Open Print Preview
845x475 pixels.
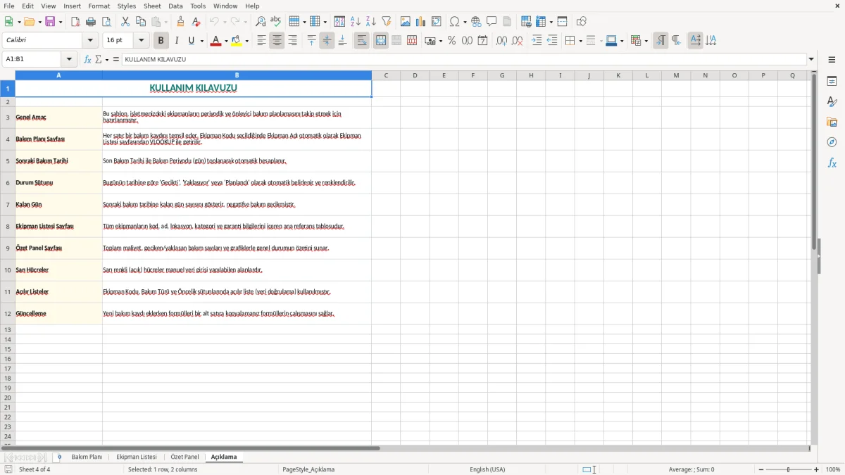point(106,22)
